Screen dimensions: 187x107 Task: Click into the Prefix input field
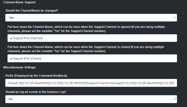pos(91,83)
